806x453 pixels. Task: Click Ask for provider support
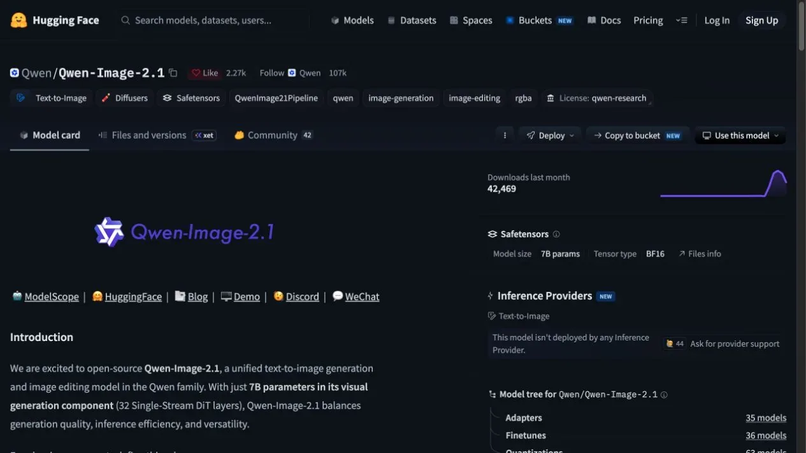click(735, 344)
